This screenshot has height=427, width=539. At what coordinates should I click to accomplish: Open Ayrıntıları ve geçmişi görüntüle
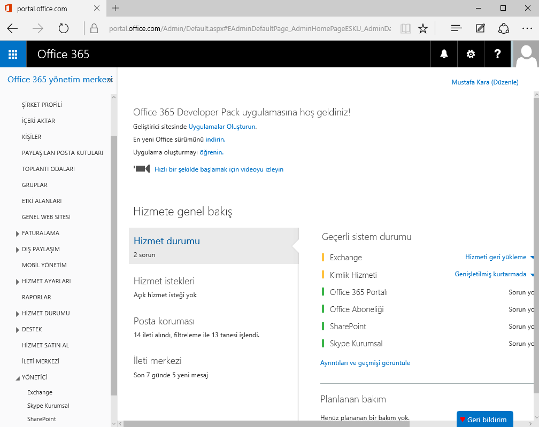(x=365, y=363)
